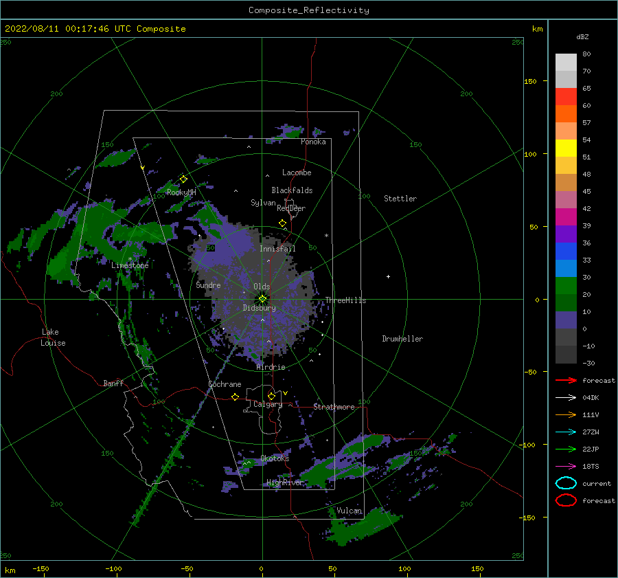Click the red forecast arrow in legend

point(566,380)
